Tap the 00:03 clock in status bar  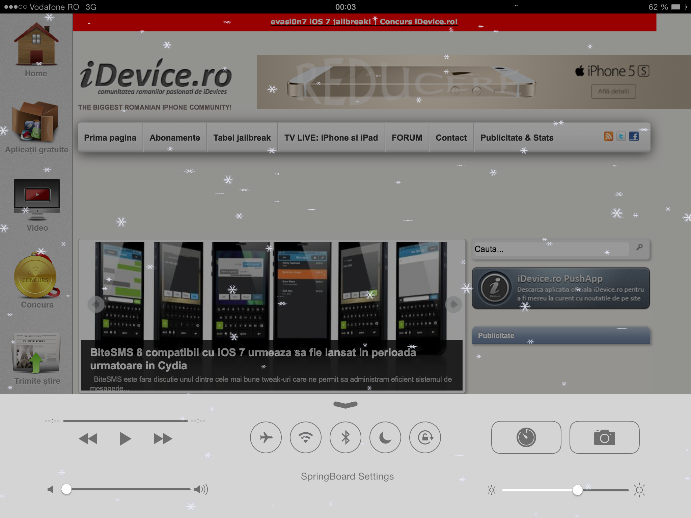pyautogui.click(x=345, y=7)
